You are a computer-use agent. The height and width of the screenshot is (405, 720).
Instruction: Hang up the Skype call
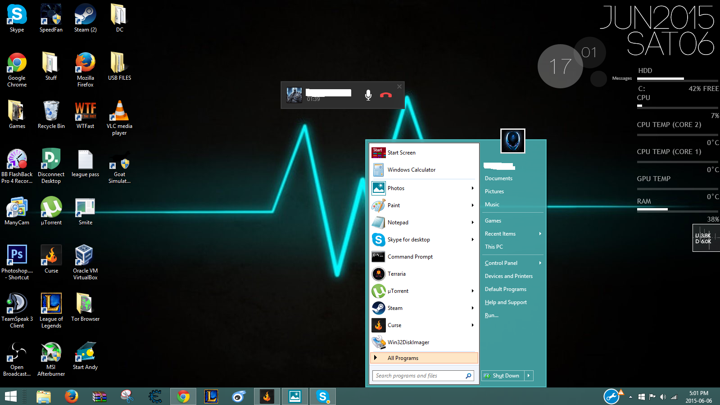pyautogui.click(x=386, y=95)
